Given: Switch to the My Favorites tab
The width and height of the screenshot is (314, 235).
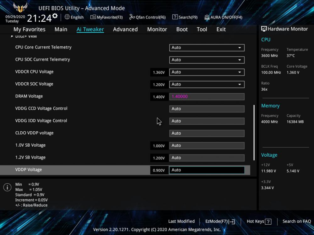Looking at the screenshot, I should point(30,29).
